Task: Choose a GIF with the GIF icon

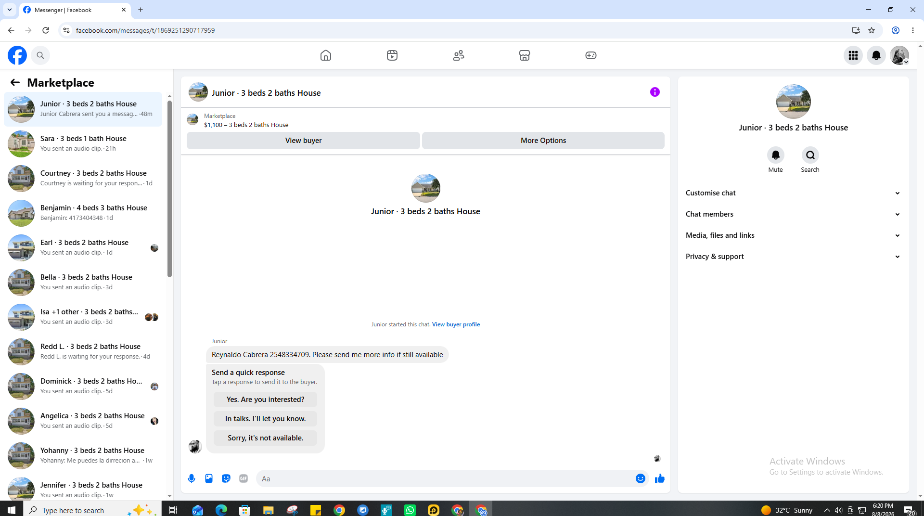Action: pyautogui.click(x=244, y=478)
